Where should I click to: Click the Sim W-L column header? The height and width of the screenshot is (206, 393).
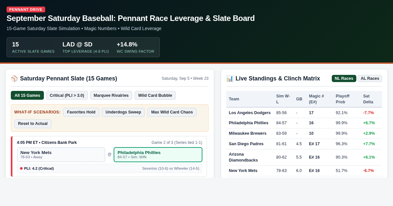click(x=284, y=99)
